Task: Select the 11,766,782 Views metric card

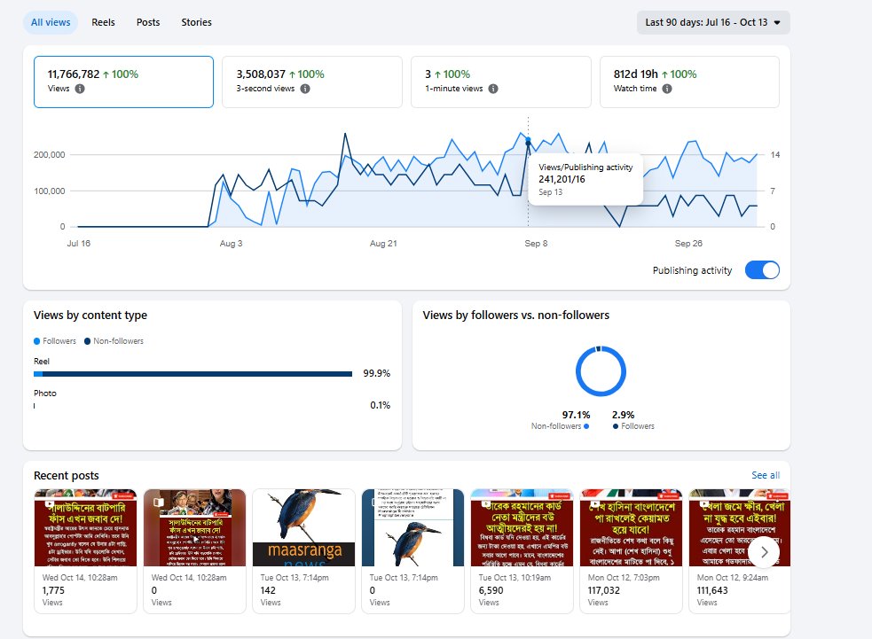Action: pyautogui.click(x=123, y=82)
